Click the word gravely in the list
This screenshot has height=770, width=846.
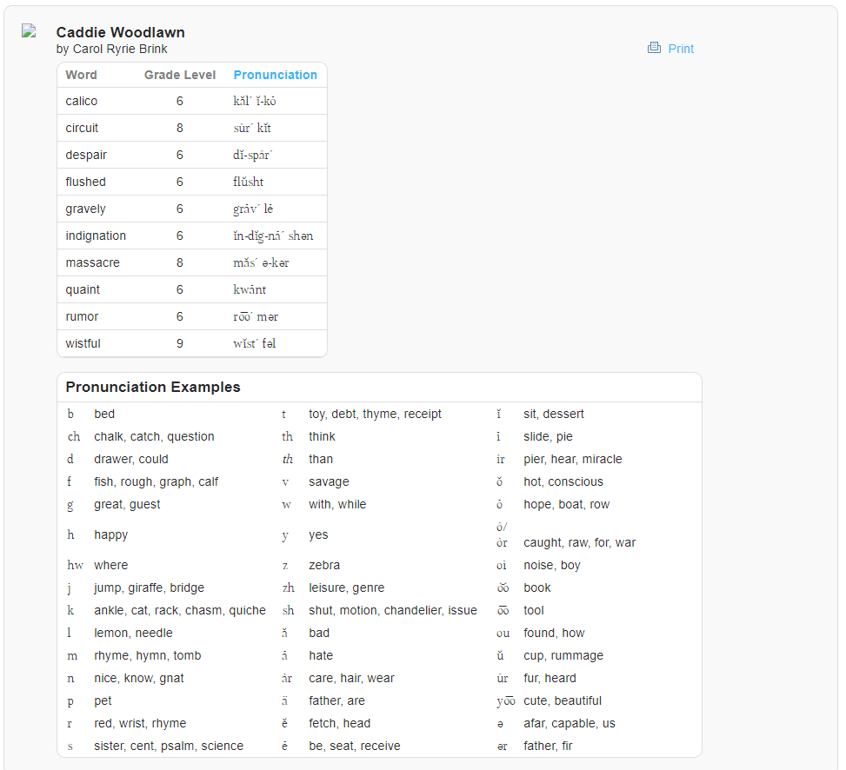click(x=85, y=209)
